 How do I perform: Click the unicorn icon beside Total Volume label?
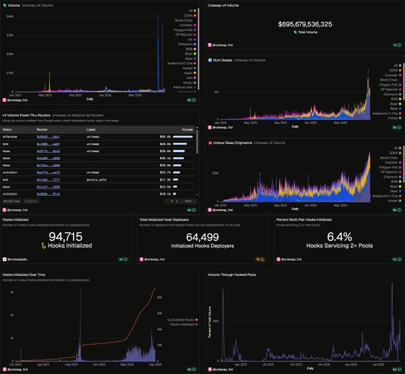tap(295, 32)
